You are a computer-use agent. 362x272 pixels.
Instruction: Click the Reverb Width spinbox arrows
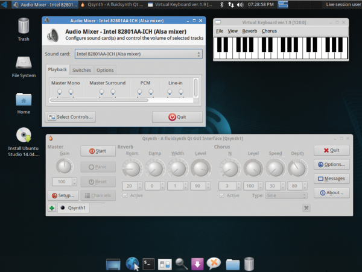pyautogui.click(x=185, y=186)
